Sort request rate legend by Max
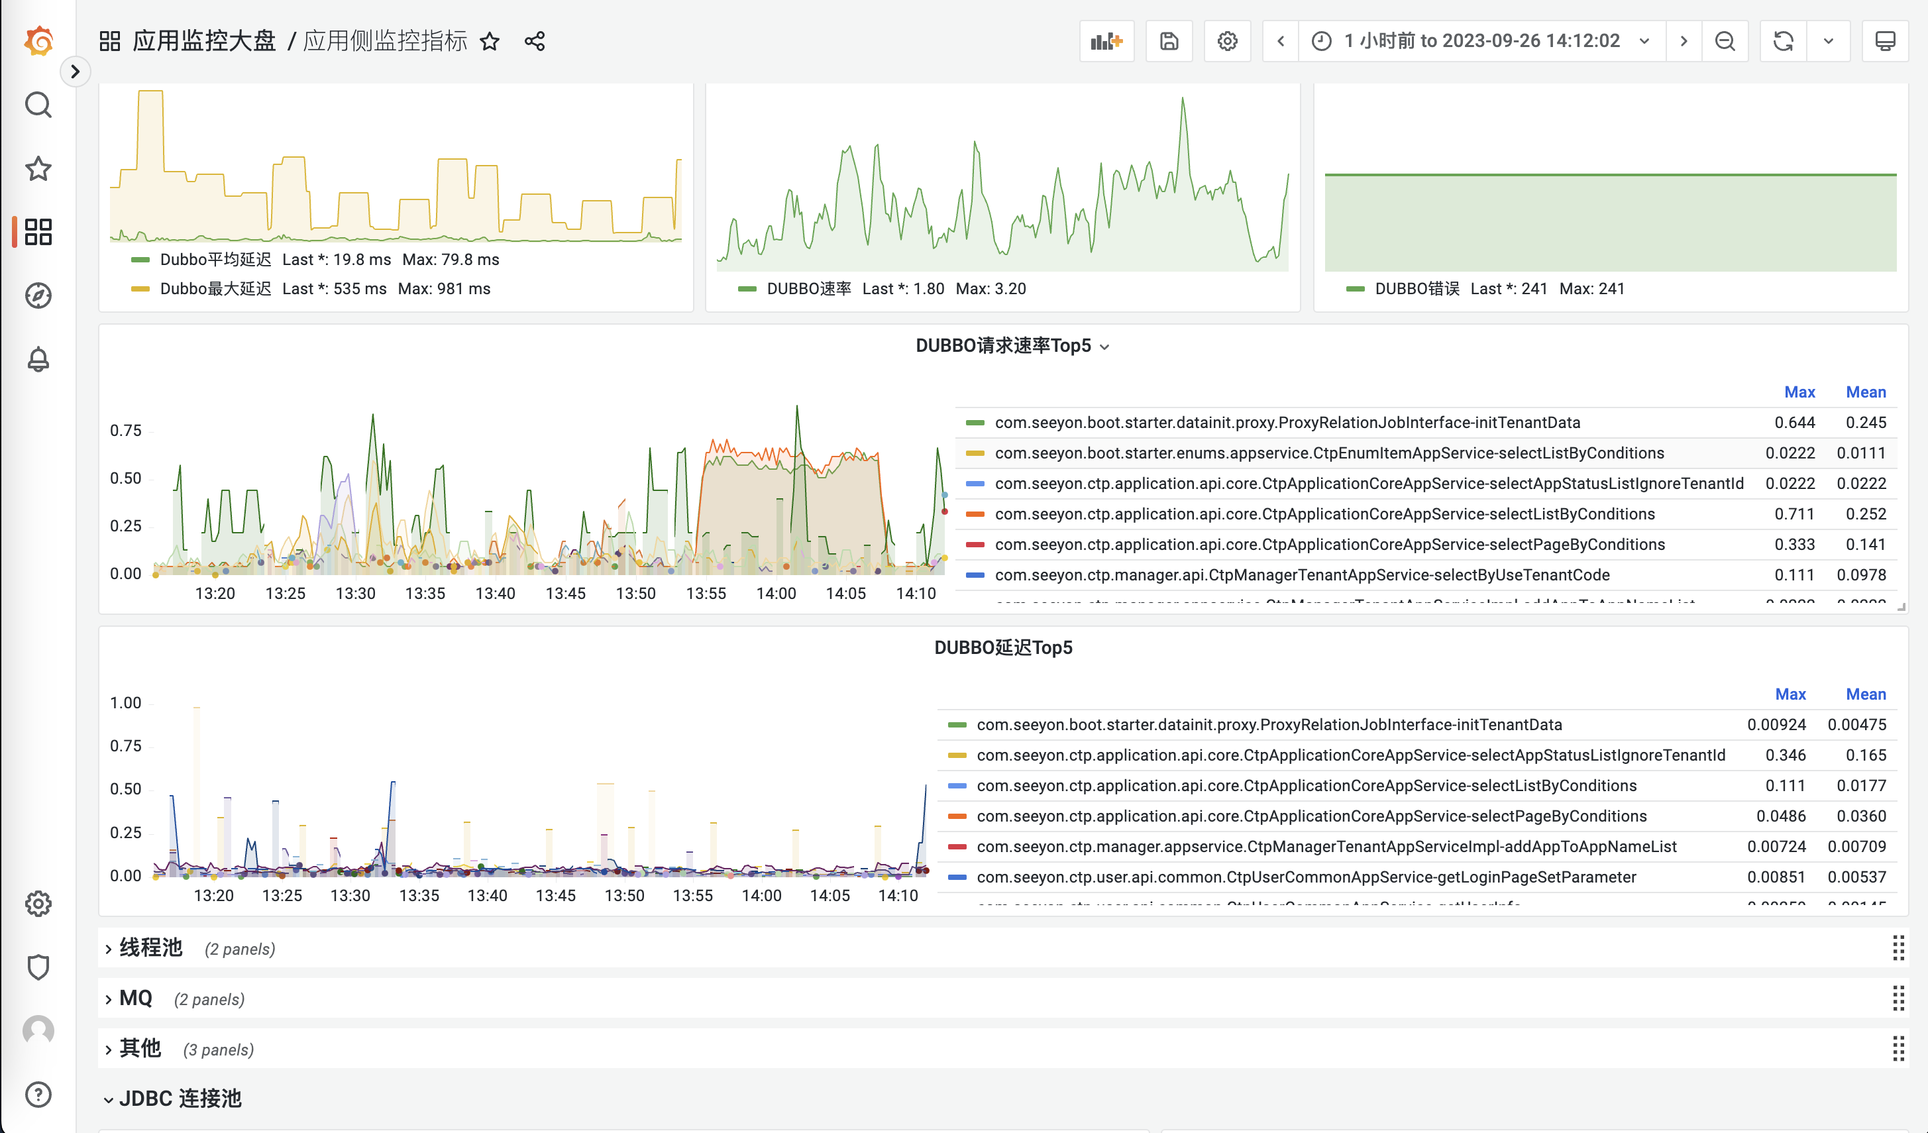Image resolution: width=1928 pixels, height=1133 pixels. coord(1799,392)
